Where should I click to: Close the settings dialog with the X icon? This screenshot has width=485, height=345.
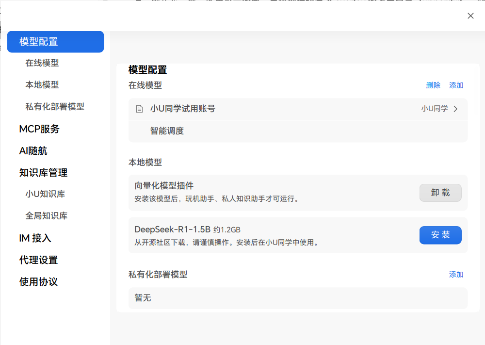pos(470,16)
